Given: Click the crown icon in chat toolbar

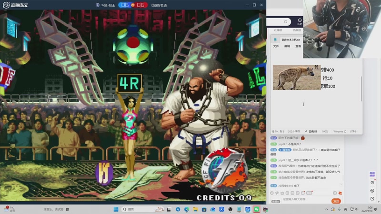Looking at the screenshot, I should (x=282, y=193).
